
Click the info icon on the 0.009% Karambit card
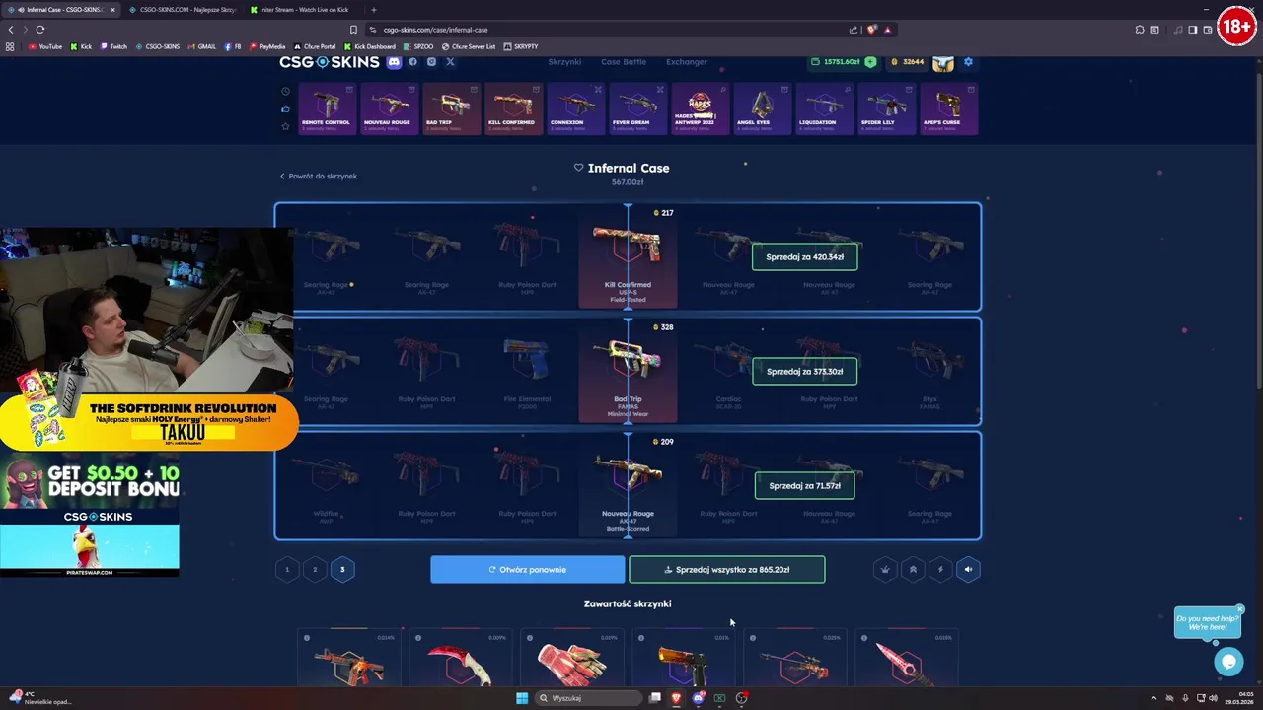pyautogui.click(x=418, y=638)
